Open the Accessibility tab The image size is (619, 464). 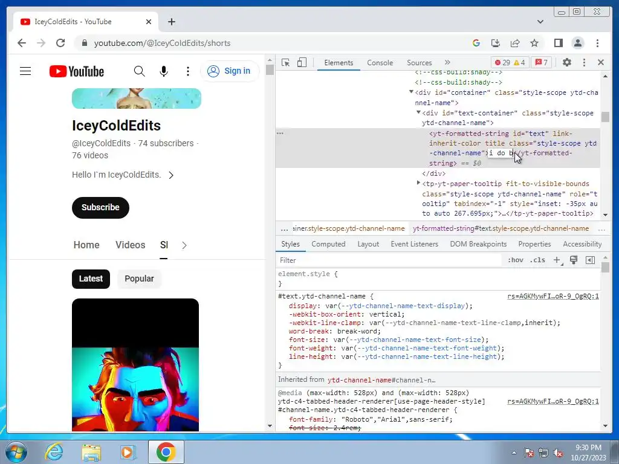pos(582,244)
